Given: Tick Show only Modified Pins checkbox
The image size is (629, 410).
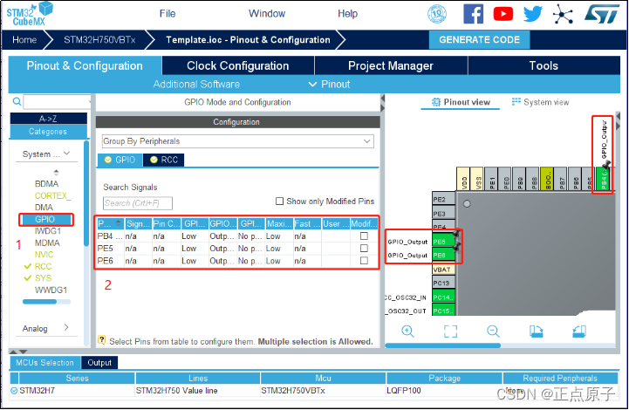Looking at the screenshot, I should tap(279, 201).
